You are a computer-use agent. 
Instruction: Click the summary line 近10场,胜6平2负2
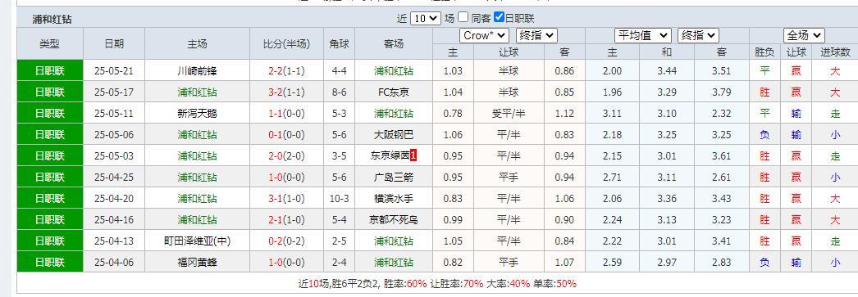[x=340, y=284]
